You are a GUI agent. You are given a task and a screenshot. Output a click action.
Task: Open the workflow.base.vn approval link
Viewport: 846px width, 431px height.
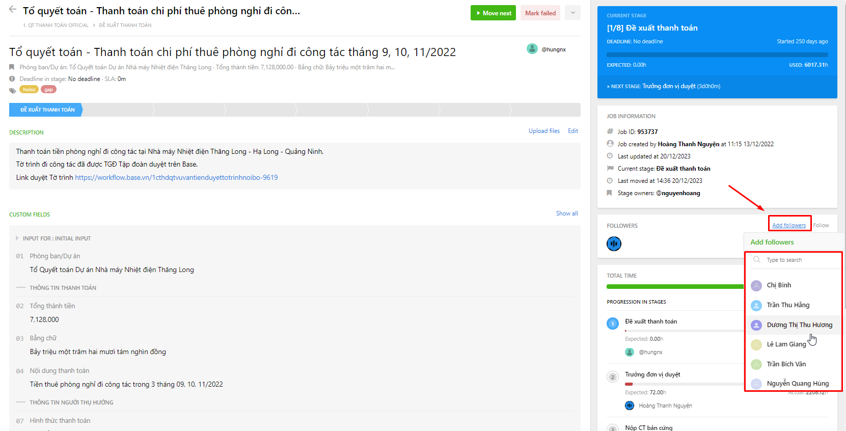click(176, 178)
